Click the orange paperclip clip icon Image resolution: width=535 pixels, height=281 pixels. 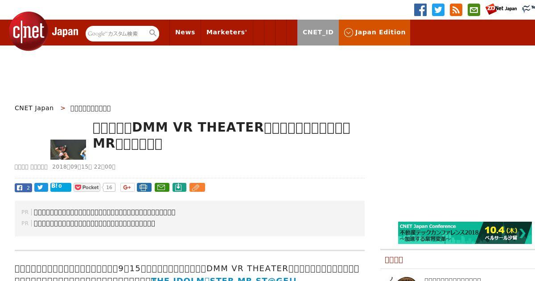click(197, 187)
